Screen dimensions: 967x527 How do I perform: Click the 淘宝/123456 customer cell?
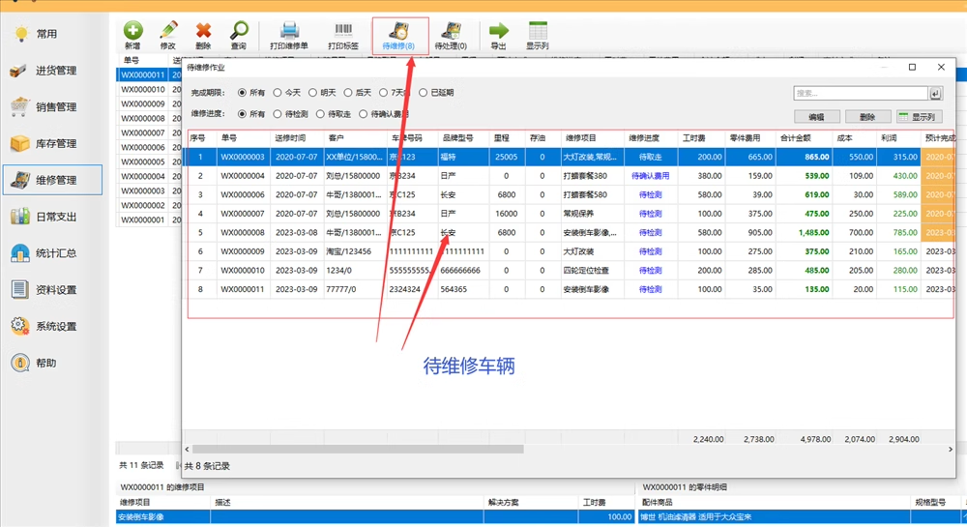355,251
